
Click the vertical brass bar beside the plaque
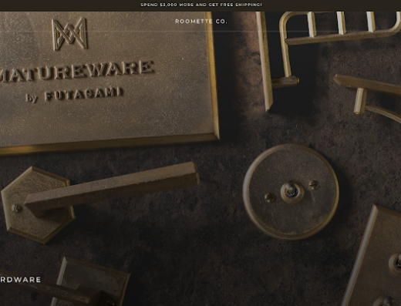(x=265, y=62)
